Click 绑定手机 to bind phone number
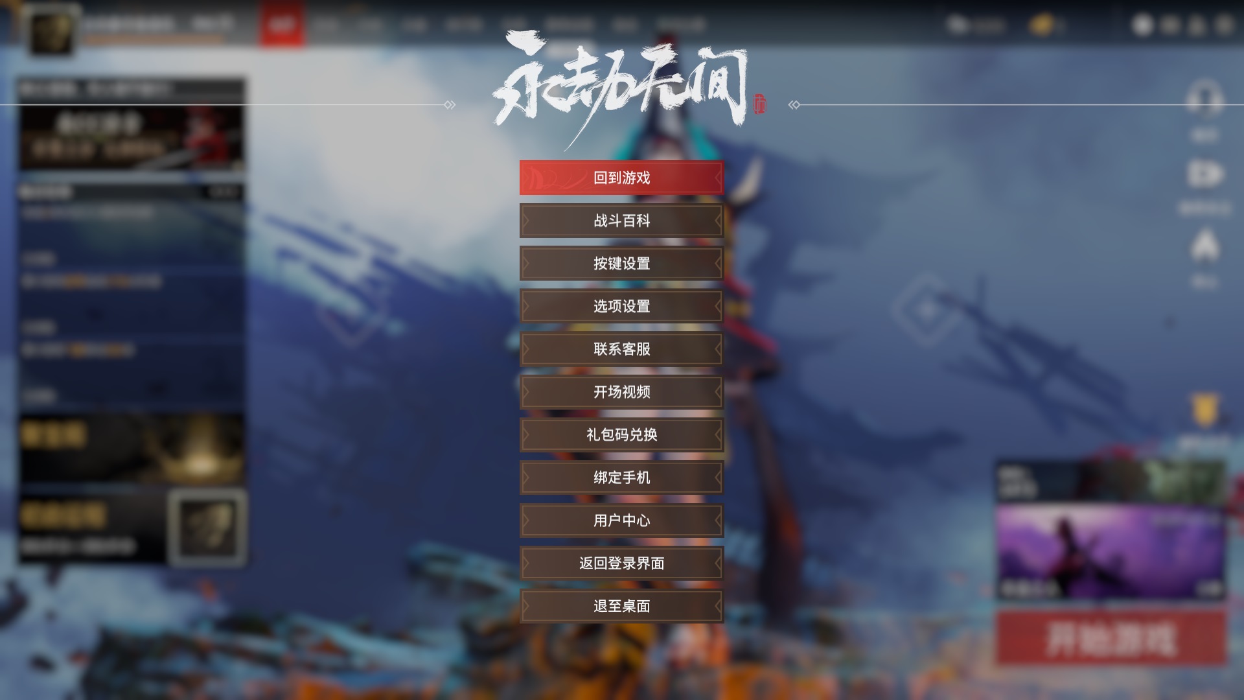Screen dimensions: 1244x700 (x=621, y=477)
